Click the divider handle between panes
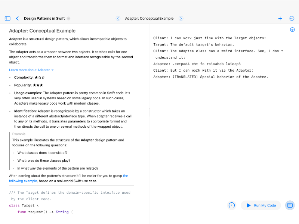This screenshot has height=224, width=299. point(149,112)
